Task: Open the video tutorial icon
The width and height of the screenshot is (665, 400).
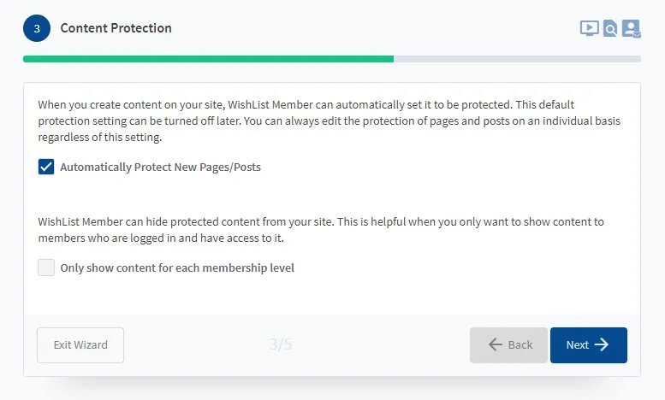Action: point(589,28)
